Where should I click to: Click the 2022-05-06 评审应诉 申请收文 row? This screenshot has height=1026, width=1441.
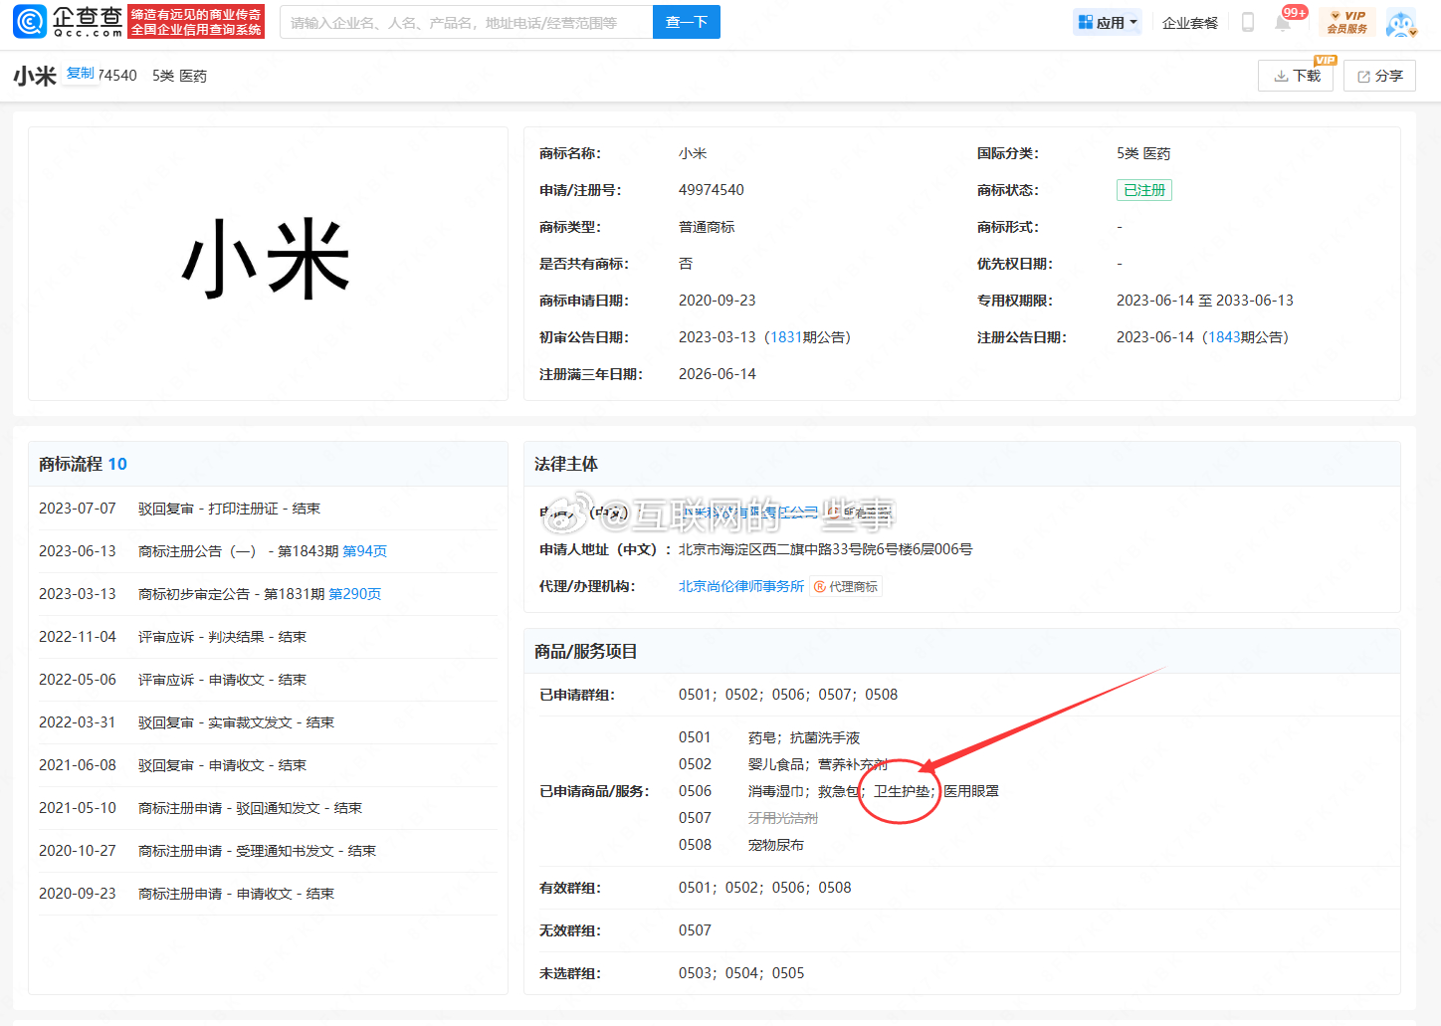pos(268,680)
